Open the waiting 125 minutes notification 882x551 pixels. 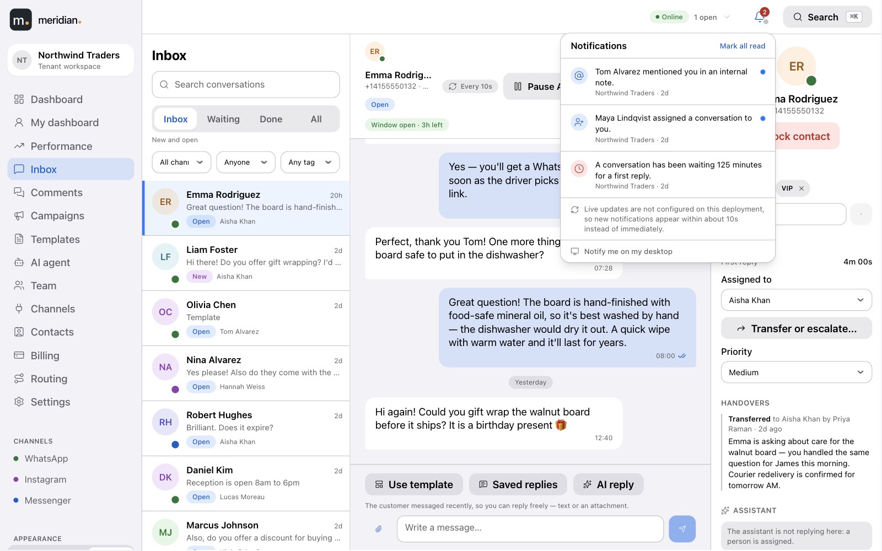pyautogui.click(x=668, y=175)
